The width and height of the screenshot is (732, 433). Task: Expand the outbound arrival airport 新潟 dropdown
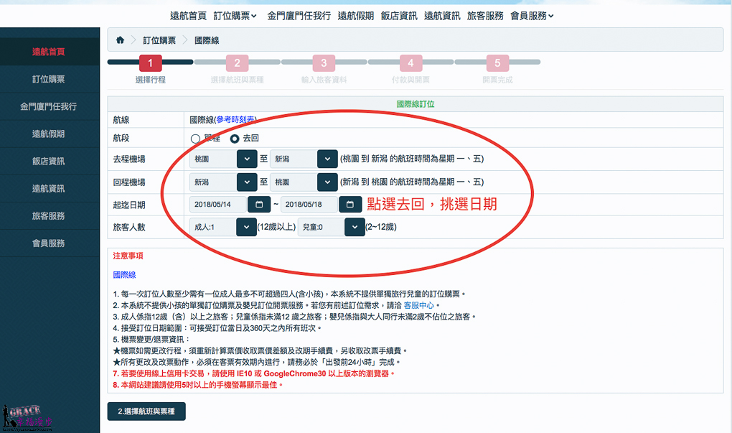tap(327, 159)
